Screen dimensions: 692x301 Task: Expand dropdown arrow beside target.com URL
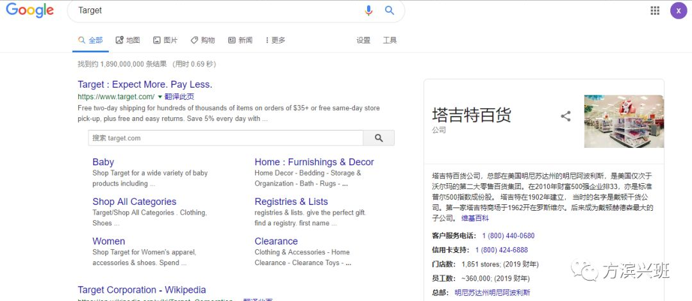pos(160,97)
